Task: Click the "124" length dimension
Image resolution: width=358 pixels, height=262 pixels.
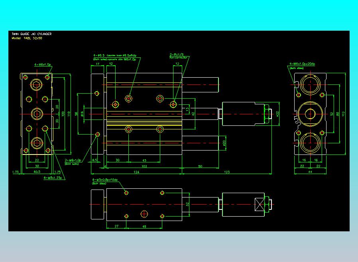Action: pos(136,172)
